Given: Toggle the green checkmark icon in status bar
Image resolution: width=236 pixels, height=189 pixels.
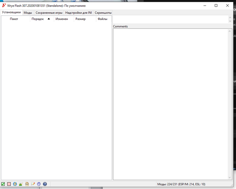Looking at the screenshot, I should (3, 184).
